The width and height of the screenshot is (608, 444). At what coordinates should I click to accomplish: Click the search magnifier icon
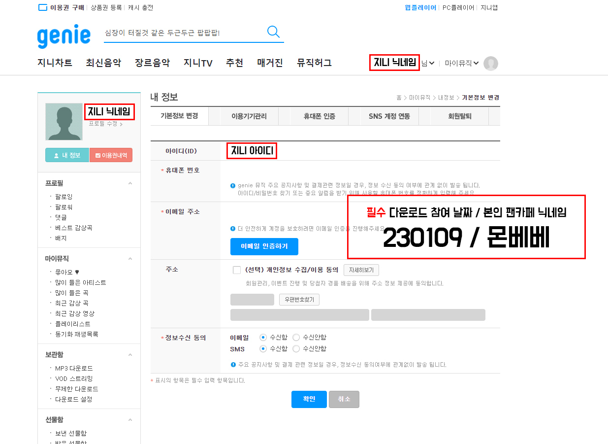point(273,32)
